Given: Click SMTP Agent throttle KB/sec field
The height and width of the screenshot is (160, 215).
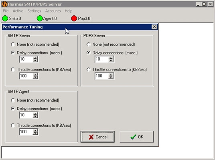Looking at the screenshot, I should [26, 132].
